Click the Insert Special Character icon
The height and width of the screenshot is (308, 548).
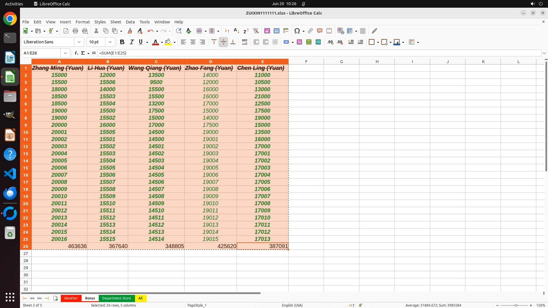tap(297, 31)
